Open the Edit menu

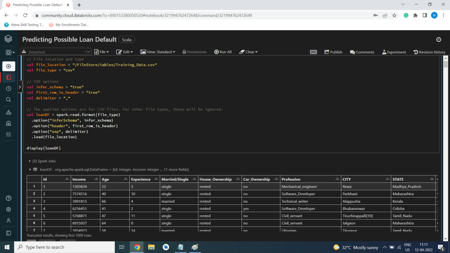coord(125,52)
